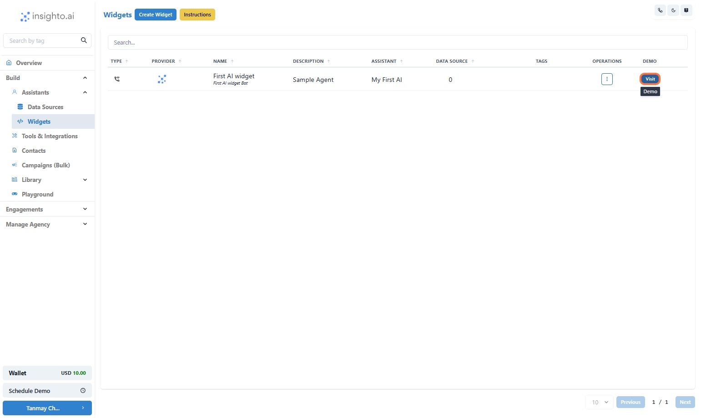Image resolution: width=701 pixels, height=418 pixels.
Task: Click the Playground gamepad icon
Action: point(15,194)
